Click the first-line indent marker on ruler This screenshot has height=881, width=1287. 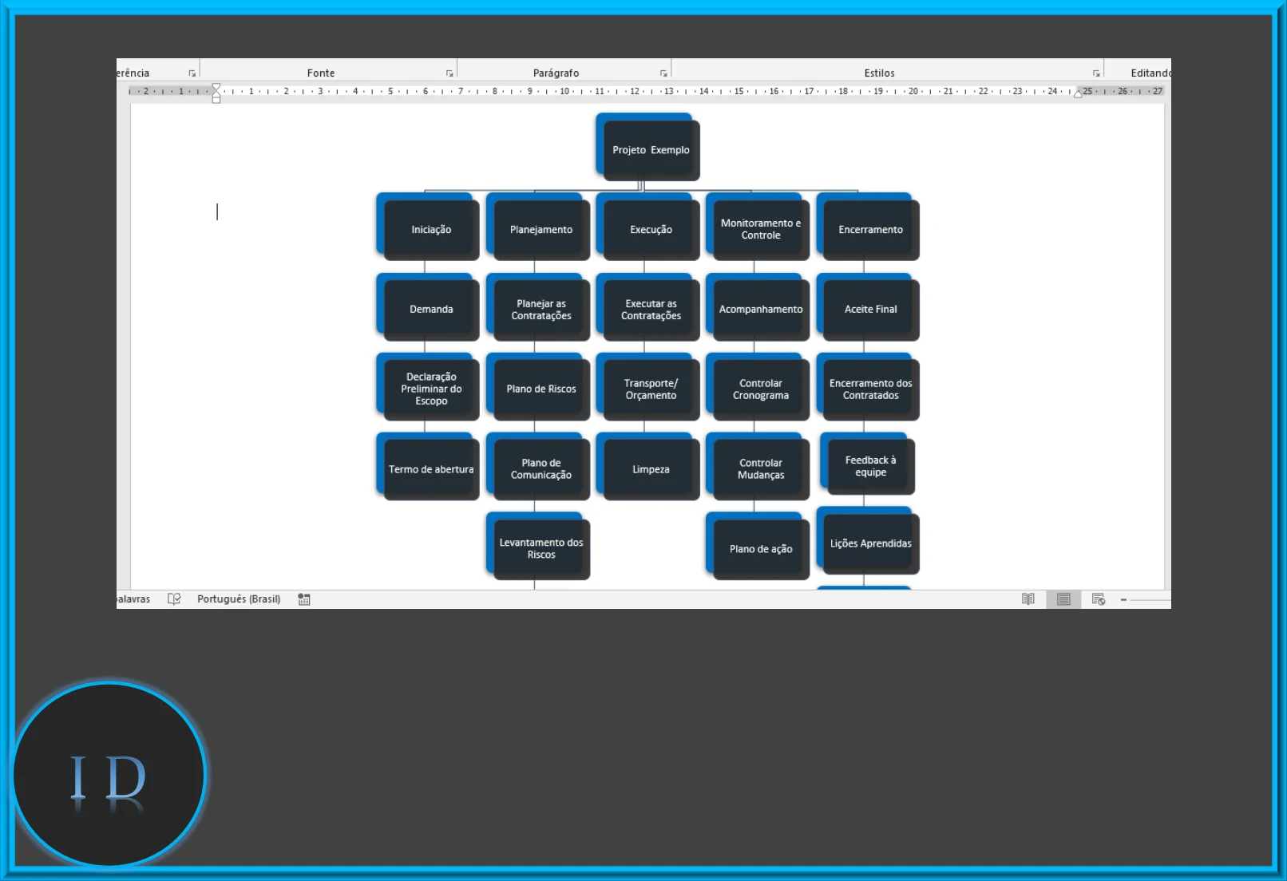tap(216, 86)
